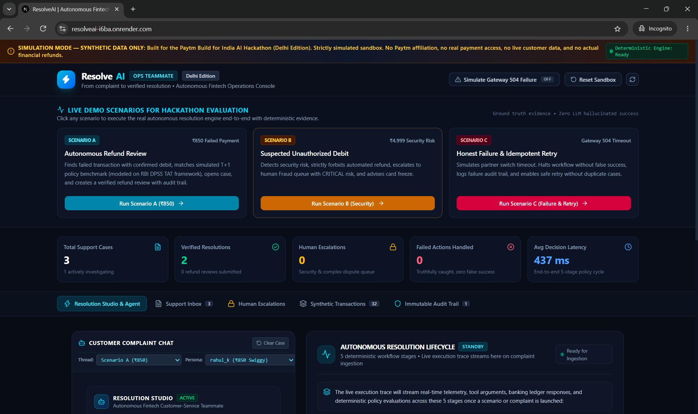
Task: Go back using browser back arrow
Action: coord(11,29)
